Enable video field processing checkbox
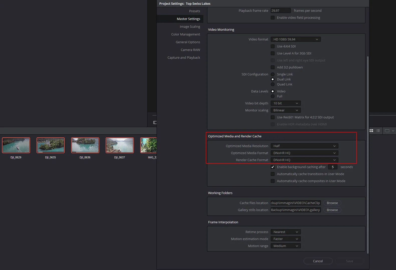Screen dimensions: 396x270 [x=273, y=17]
